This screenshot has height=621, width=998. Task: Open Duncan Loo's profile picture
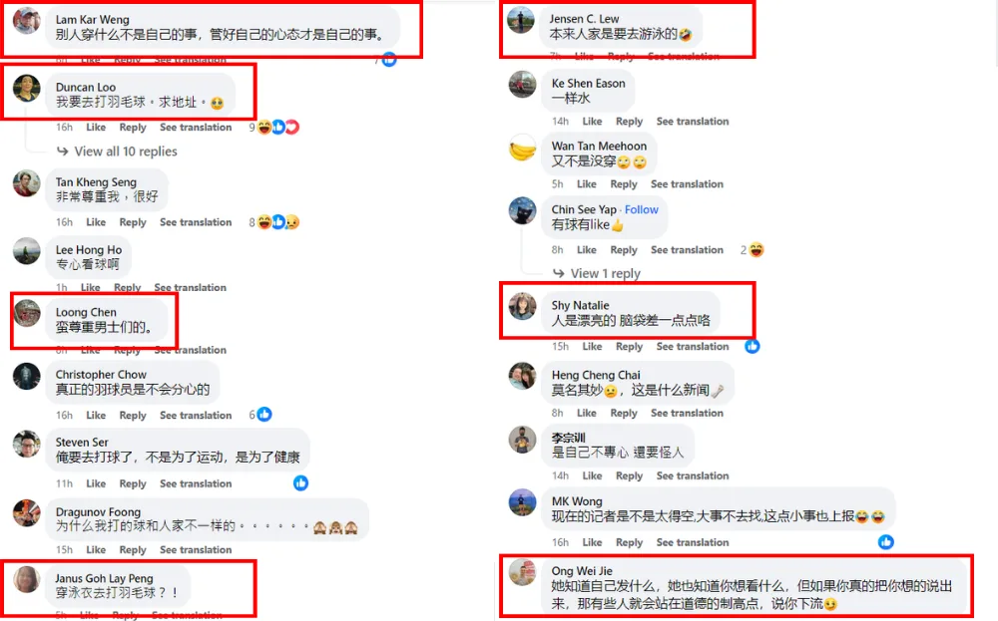27,89
